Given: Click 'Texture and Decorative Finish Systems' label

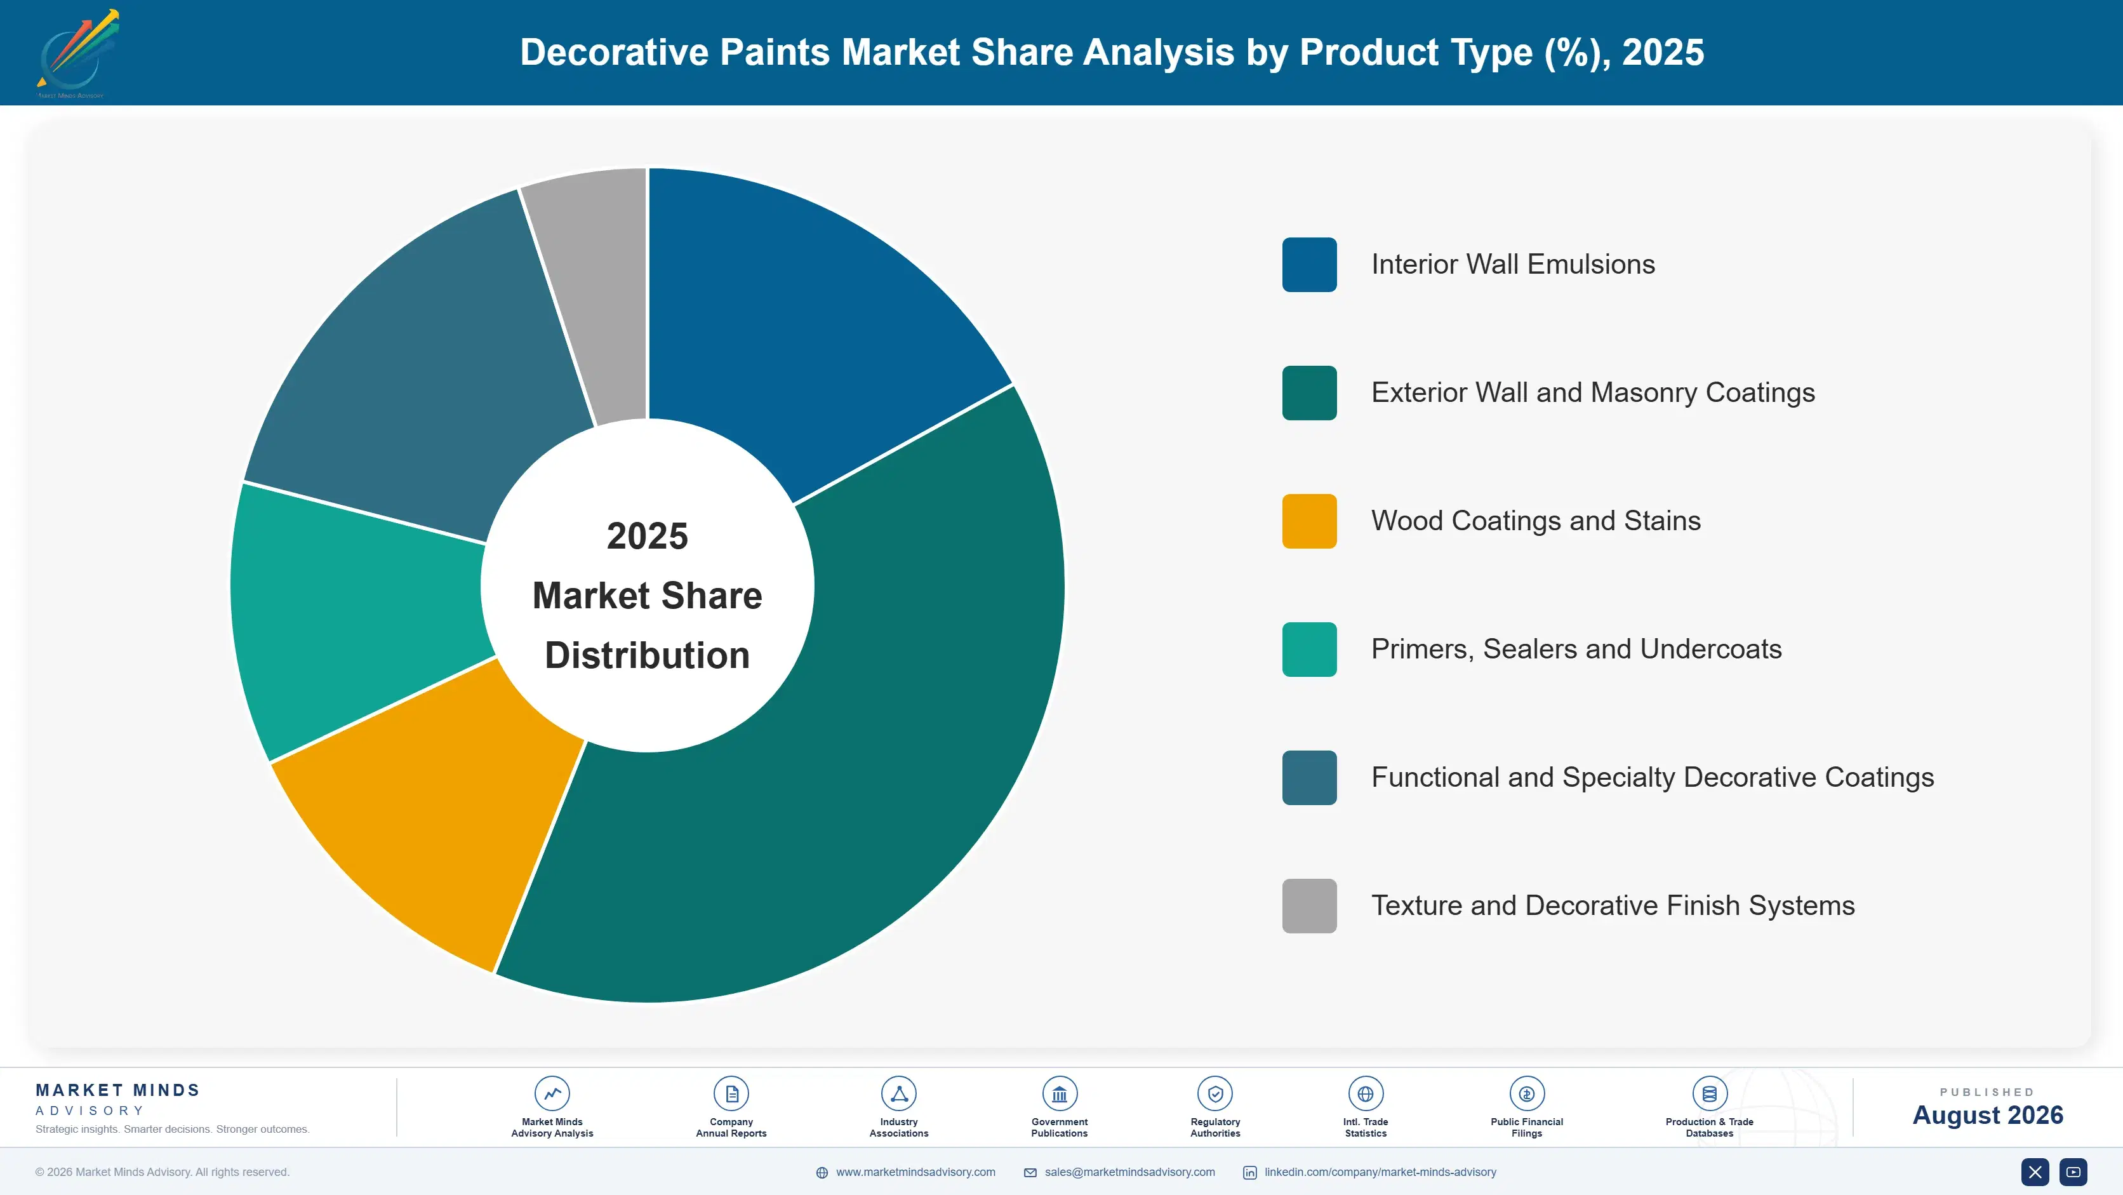Looking at the screenshot, I should 1613,905.
